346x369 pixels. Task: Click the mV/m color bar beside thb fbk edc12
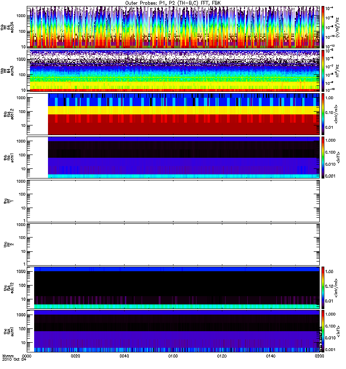pyautogui.click(x=323, y=114)
